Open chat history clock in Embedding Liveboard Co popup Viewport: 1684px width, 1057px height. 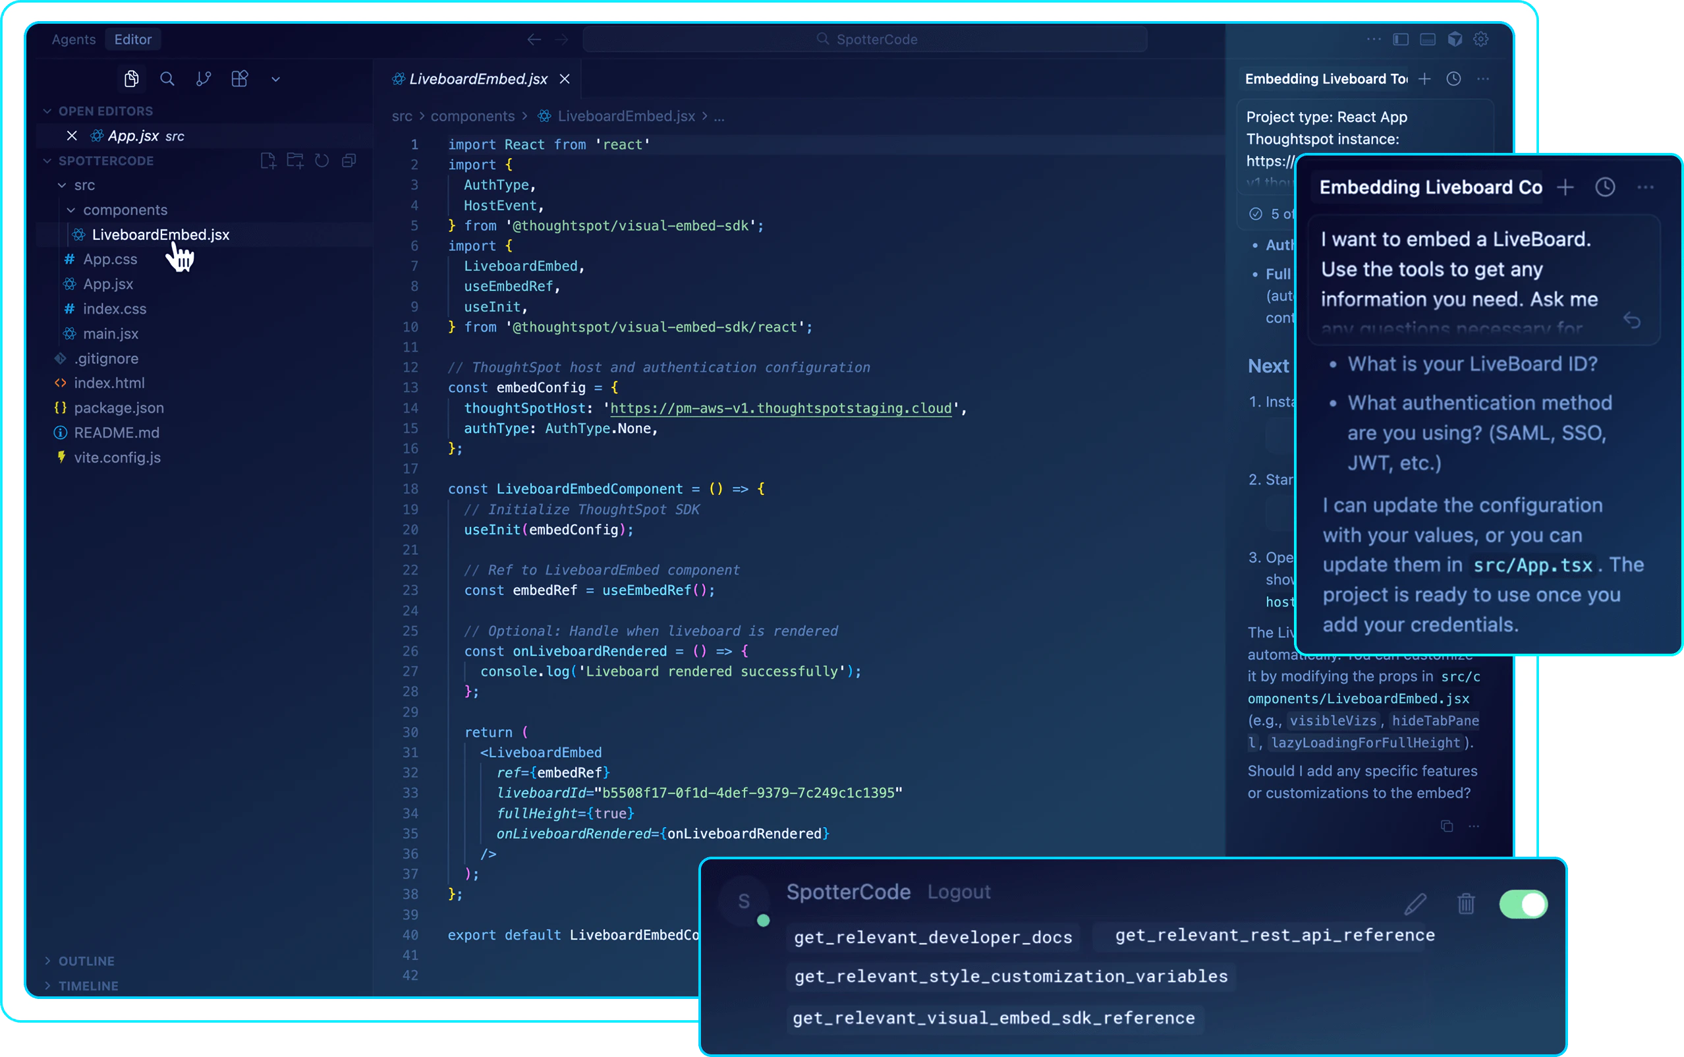1605,187
